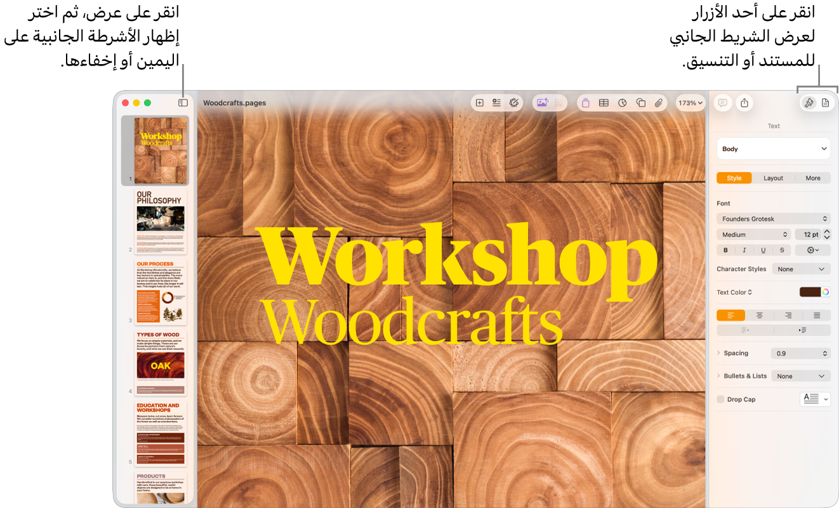Click the paperclip Media icon
The image size is (839, 508).
659,103
